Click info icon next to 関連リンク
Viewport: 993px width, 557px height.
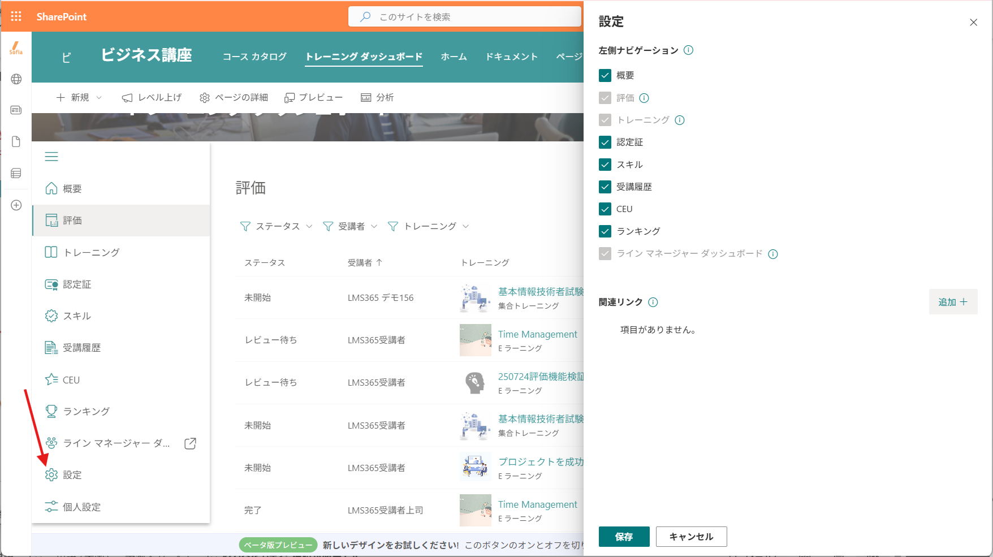click(x=653, y=302)
